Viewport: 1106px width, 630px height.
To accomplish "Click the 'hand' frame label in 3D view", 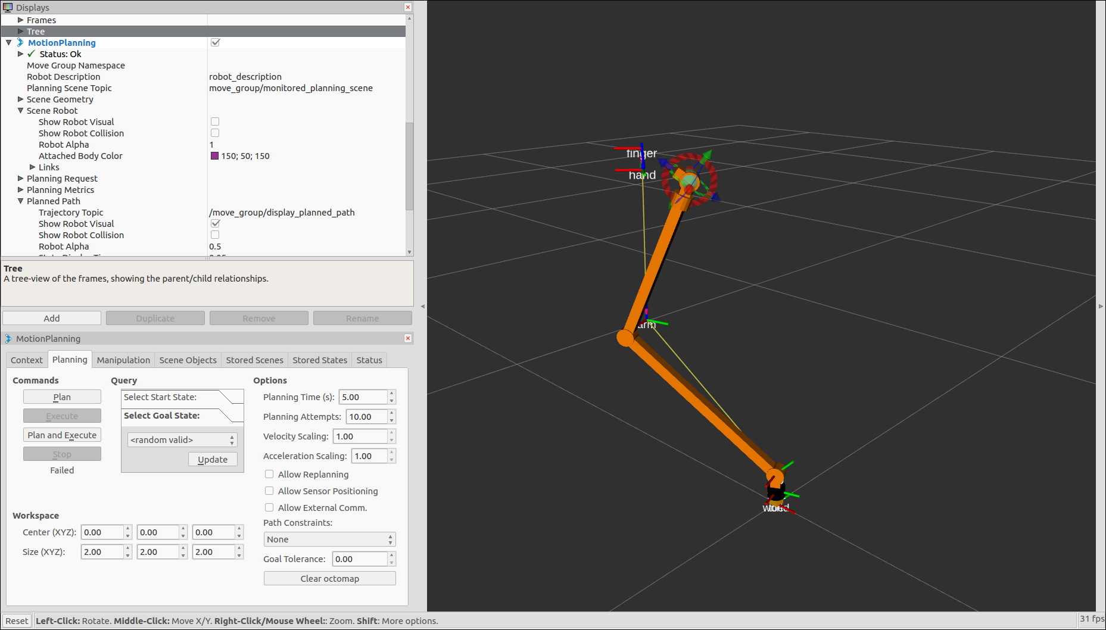I will click(642, 175).
